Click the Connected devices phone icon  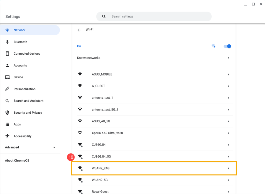(8, 54)
